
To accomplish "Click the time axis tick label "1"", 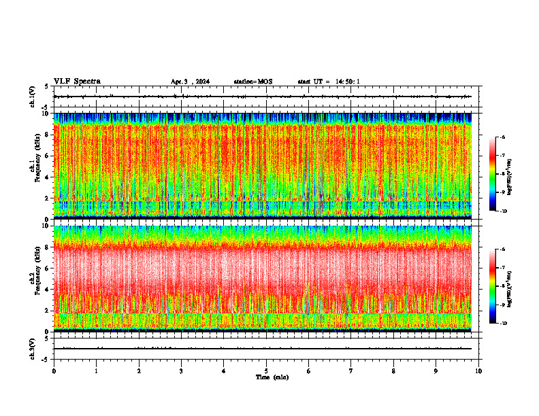I will coord(96,371).
